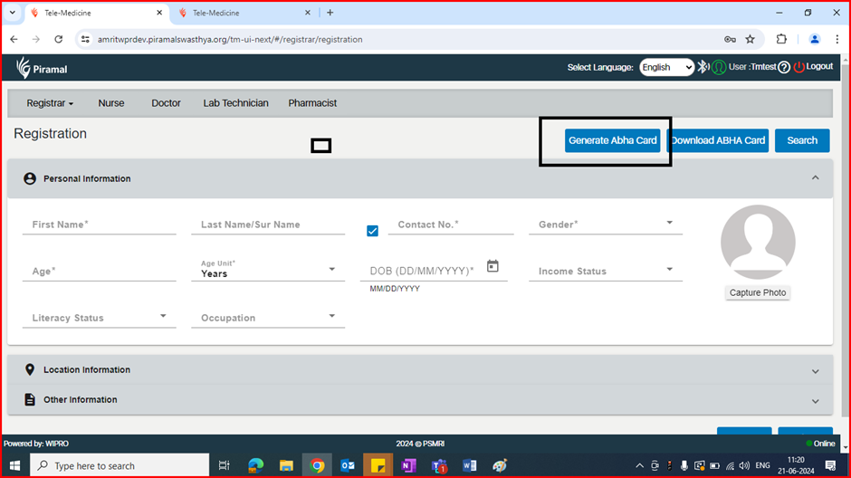Collapse the Personal Information section chevron
The height and width of the screenshot is (478, 851).
pos(815,178)
